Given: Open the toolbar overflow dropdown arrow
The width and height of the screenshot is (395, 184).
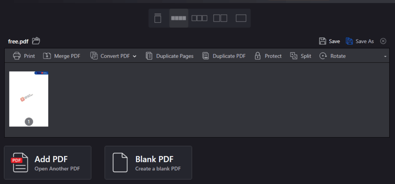Looking at the screenshot, I should pos(385,56).
